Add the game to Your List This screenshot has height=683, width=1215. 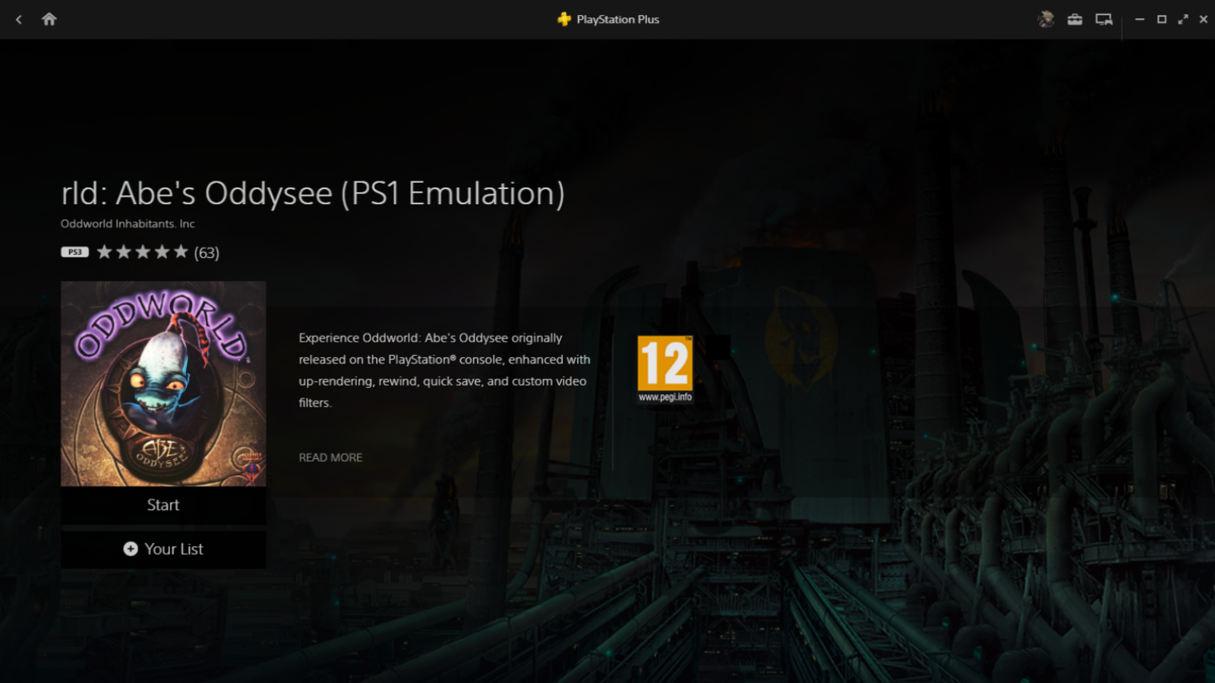click(x=163, y=549)
